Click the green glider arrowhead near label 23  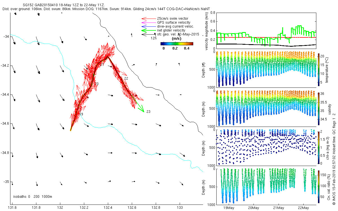143,110
